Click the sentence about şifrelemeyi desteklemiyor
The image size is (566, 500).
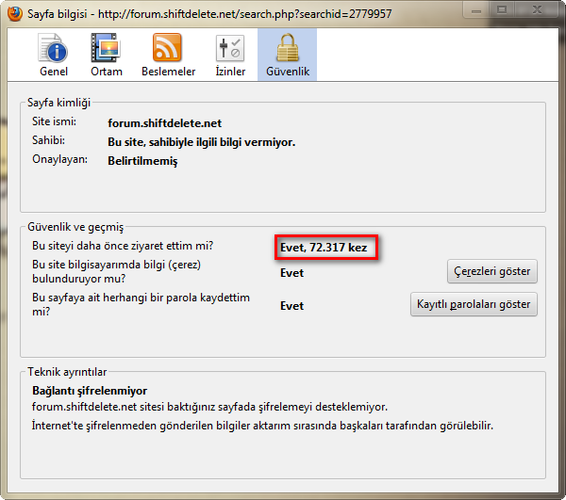point(209,407)
